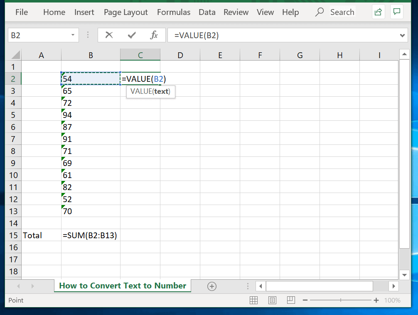
Task: Cancel formula entry with the X icon
Action: pos(109,35)
